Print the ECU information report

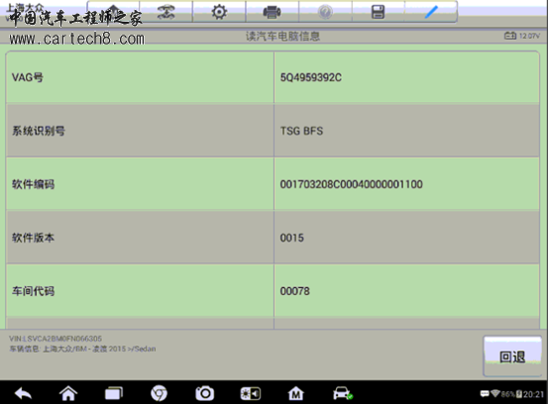[273, 12]
